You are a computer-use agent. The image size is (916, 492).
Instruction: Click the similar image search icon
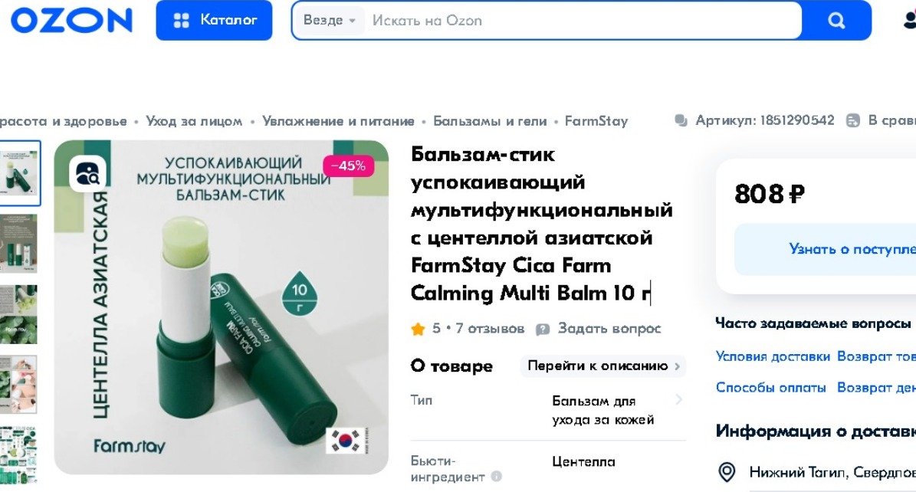click(87, 173)
